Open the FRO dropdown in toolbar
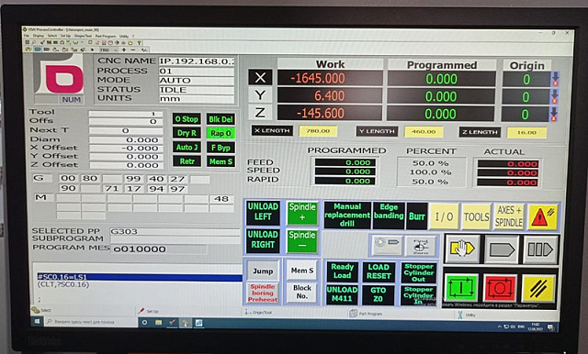588x354 pixels. [107, 50]
